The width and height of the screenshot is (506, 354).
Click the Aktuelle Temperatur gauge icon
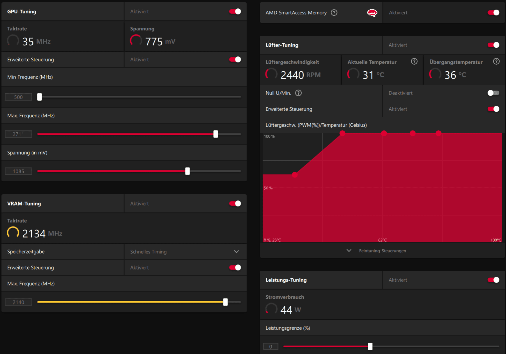pyautogui.click(x=353, y=74)
